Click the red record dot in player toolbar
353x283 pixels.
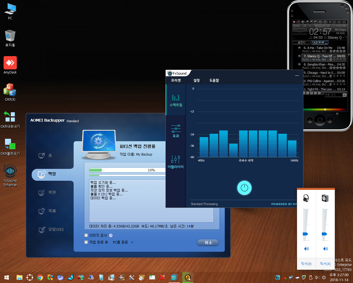pos(294,22)
